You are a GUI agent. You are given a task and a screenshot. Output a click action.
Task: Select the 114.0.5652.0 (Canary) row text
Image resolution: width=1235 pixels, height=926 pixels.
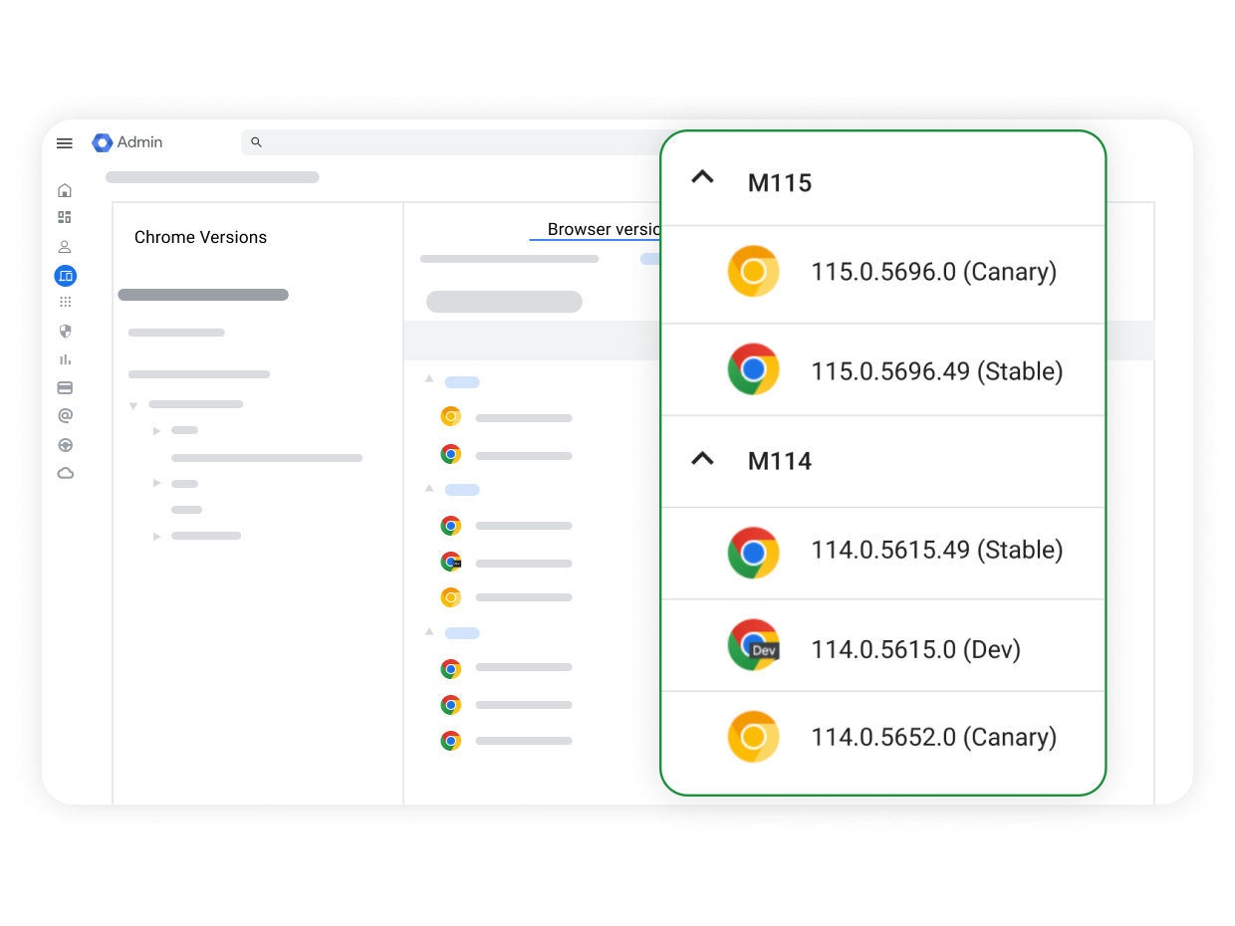pyautogui.click(x=933, y=737)
